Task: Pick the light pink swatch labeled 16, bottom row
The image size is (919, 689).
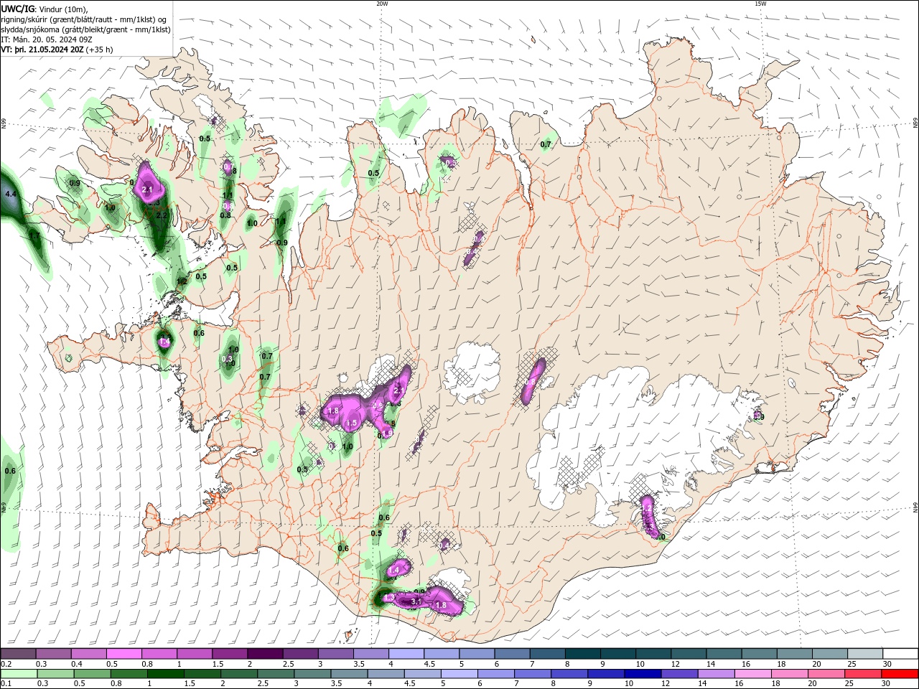Action: click(753, 674)
